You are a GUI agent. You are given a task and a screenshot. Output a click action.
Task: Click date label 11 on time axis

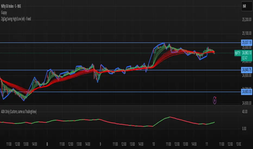click(x=207, y=144)
